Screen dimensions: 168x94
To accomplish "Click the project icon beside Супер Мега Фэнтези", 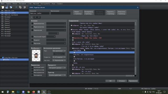I will pos(3,57).
